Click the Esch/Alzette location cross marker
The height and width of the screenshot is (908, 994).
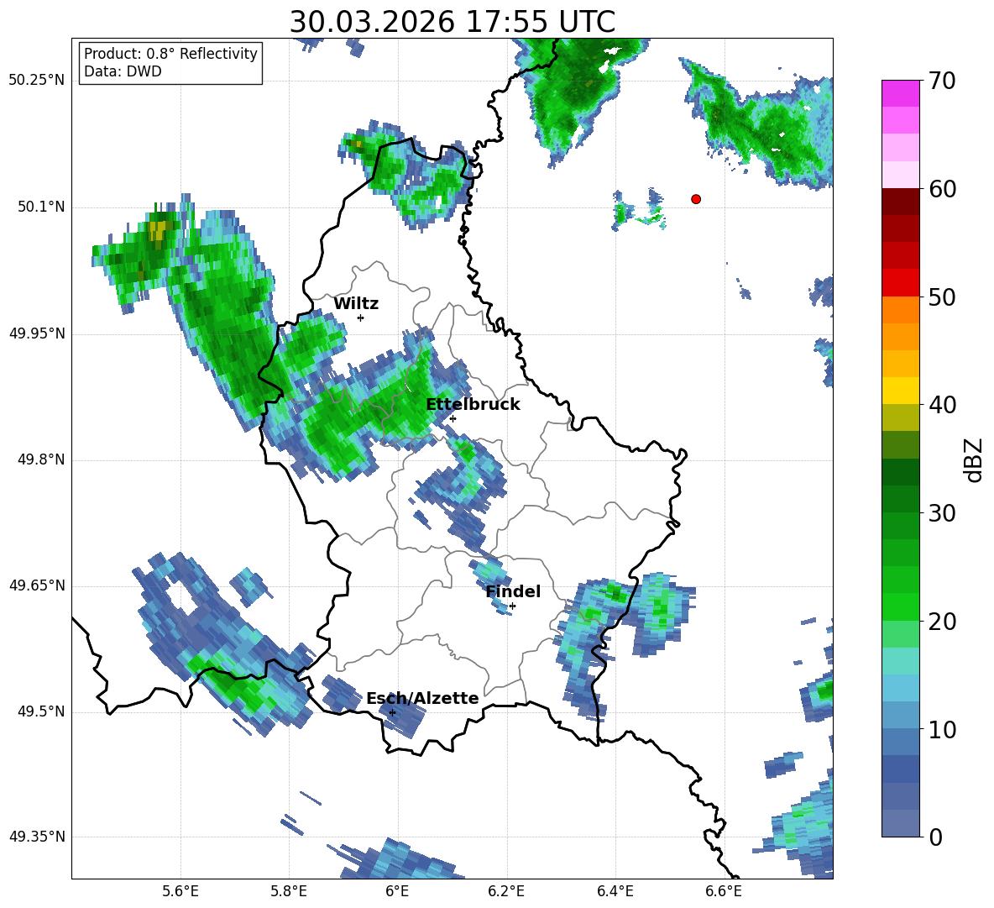point(392,712)
